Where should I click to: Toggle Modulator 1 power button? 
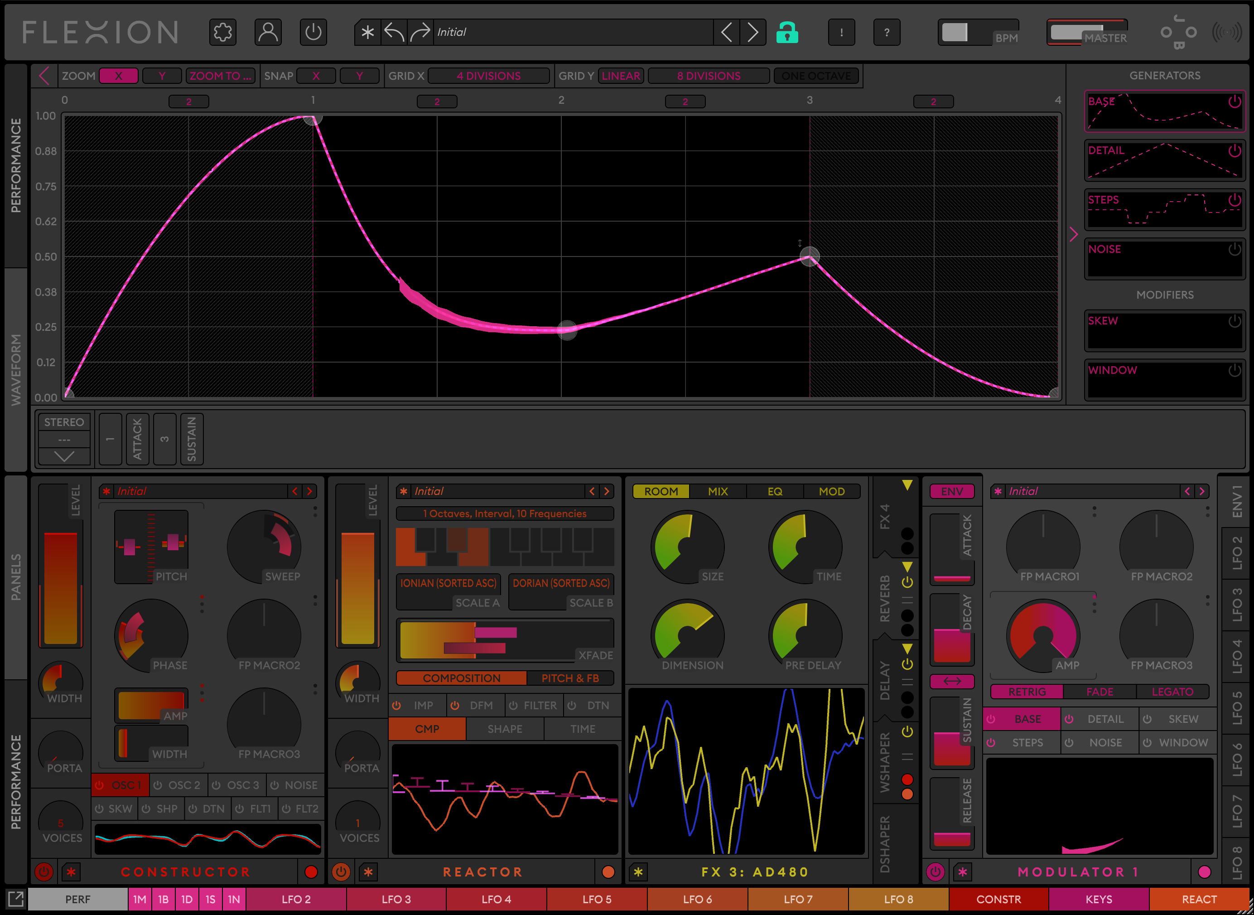click(935, 872)
